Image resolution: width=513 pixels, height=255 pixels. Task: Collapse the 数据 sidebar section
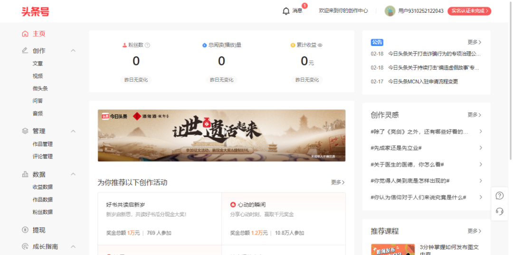[x=73, y=174]
